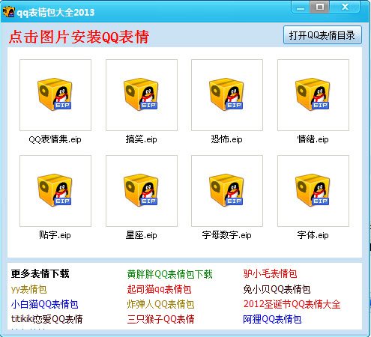
Task: Install the 搞笑.eip emoticon package icon
Action: 142,95
